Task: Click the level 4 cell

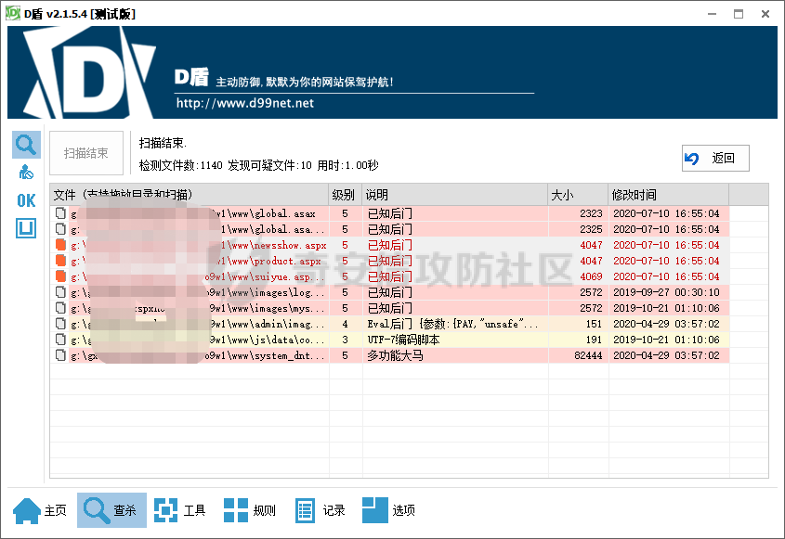Action: click(x=345, y=324)
